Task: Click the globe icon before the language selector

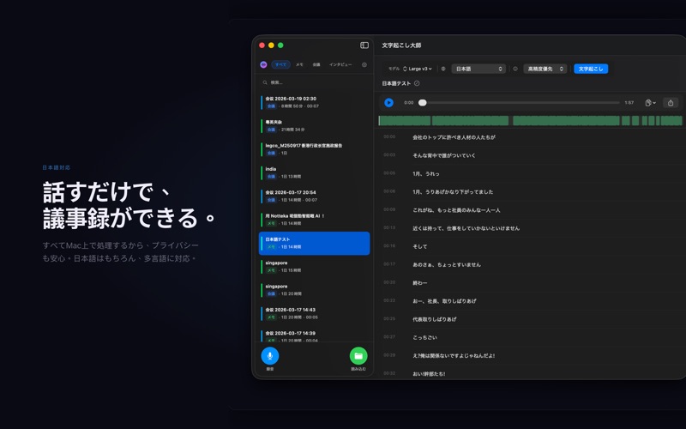Action: coord(443,69)
